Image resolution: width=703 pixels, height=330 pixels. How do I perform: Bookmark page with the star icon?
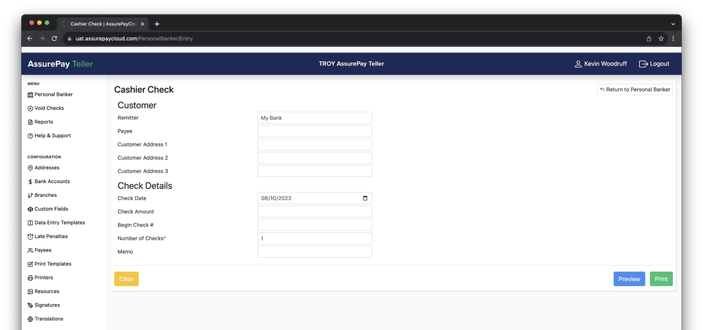[661, 39]
